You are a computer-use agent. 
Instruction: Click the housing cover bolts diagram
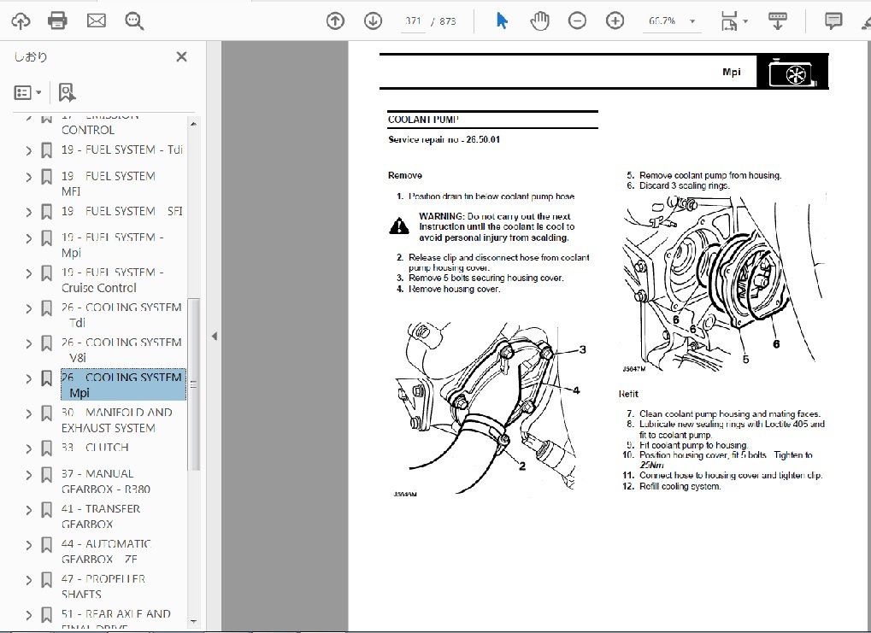(491, 409)
